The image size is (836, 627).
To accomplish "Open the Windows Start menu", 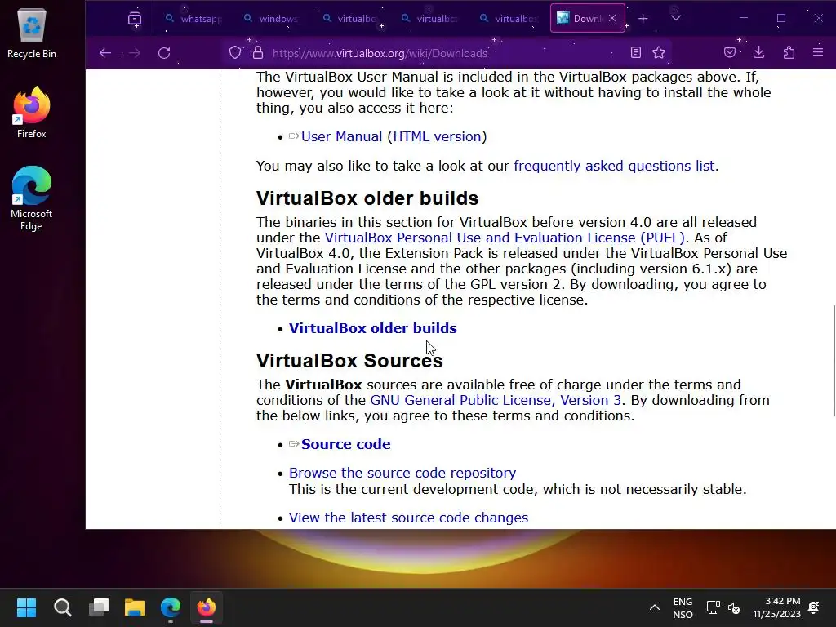I will 27,607.
